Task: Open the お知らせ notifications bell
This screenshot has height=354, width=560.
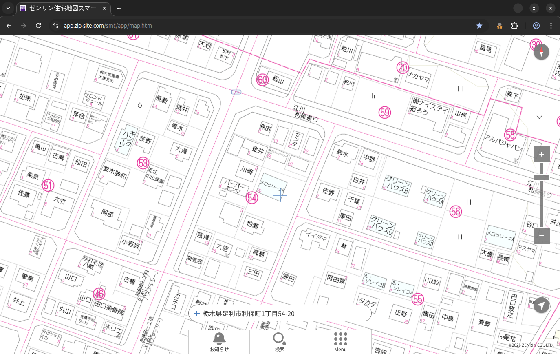Action: point(219,341)
